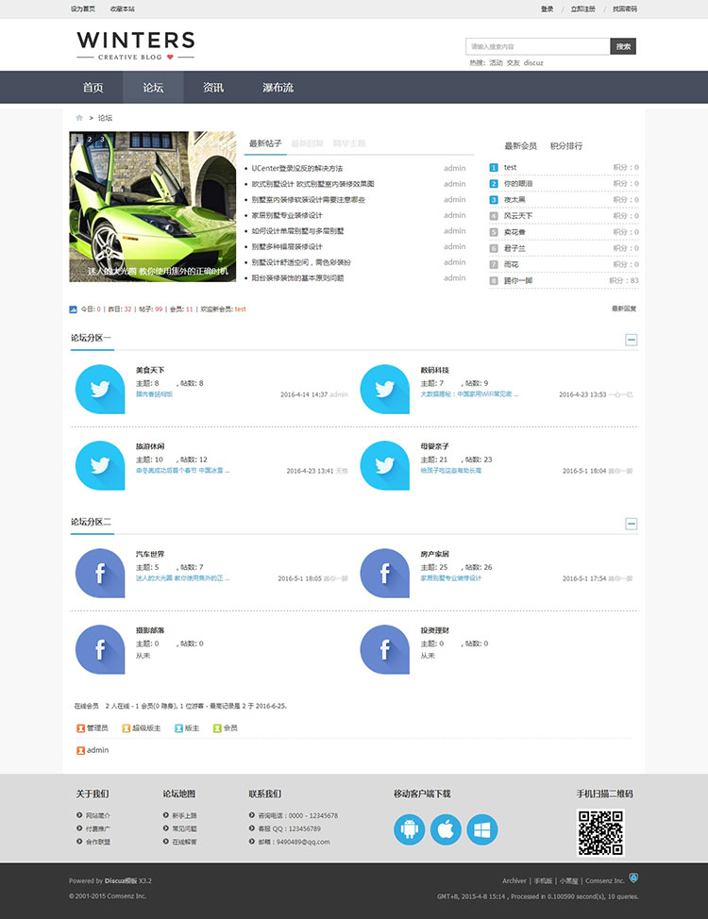Viewport: 708px width, 919px height.
Task: Switch slideshow to slide 2
Action: click(90, 140)
